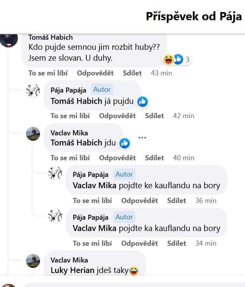Click 'Odpovědět' under Pája's 'já pujdu' reply

click(x=117, y=116)
